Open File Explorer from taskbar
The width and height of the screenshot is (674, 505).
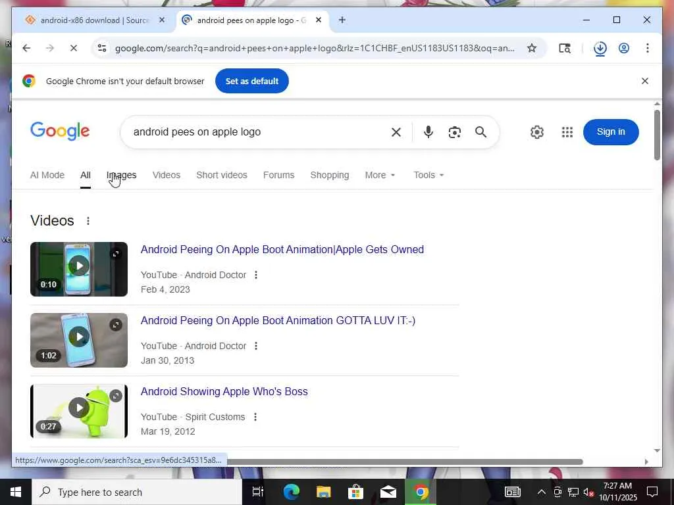(323, 492)
